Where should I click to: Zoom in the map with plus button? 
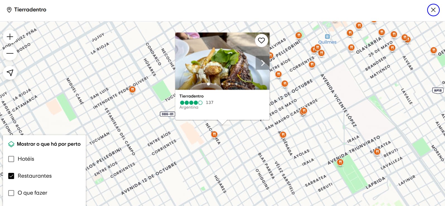coord(10,37)
